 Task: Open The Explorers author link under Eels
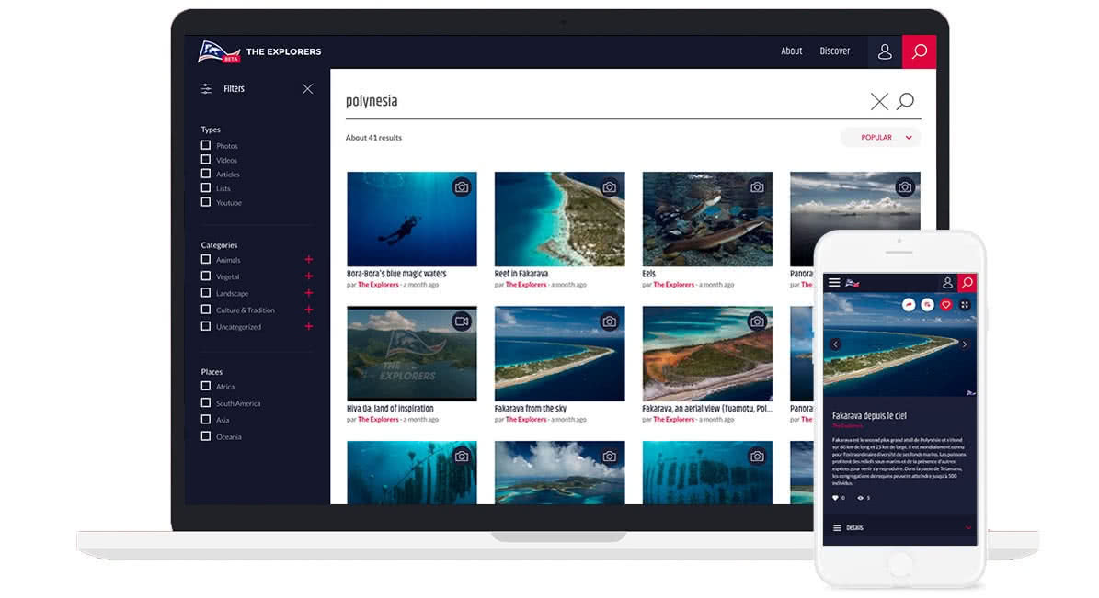pyautogui.click(x=673, y=285)
